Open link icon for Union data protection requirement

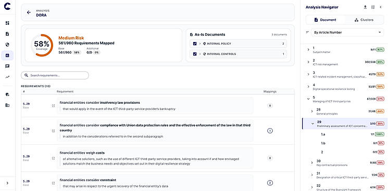(x=53, y=131)
